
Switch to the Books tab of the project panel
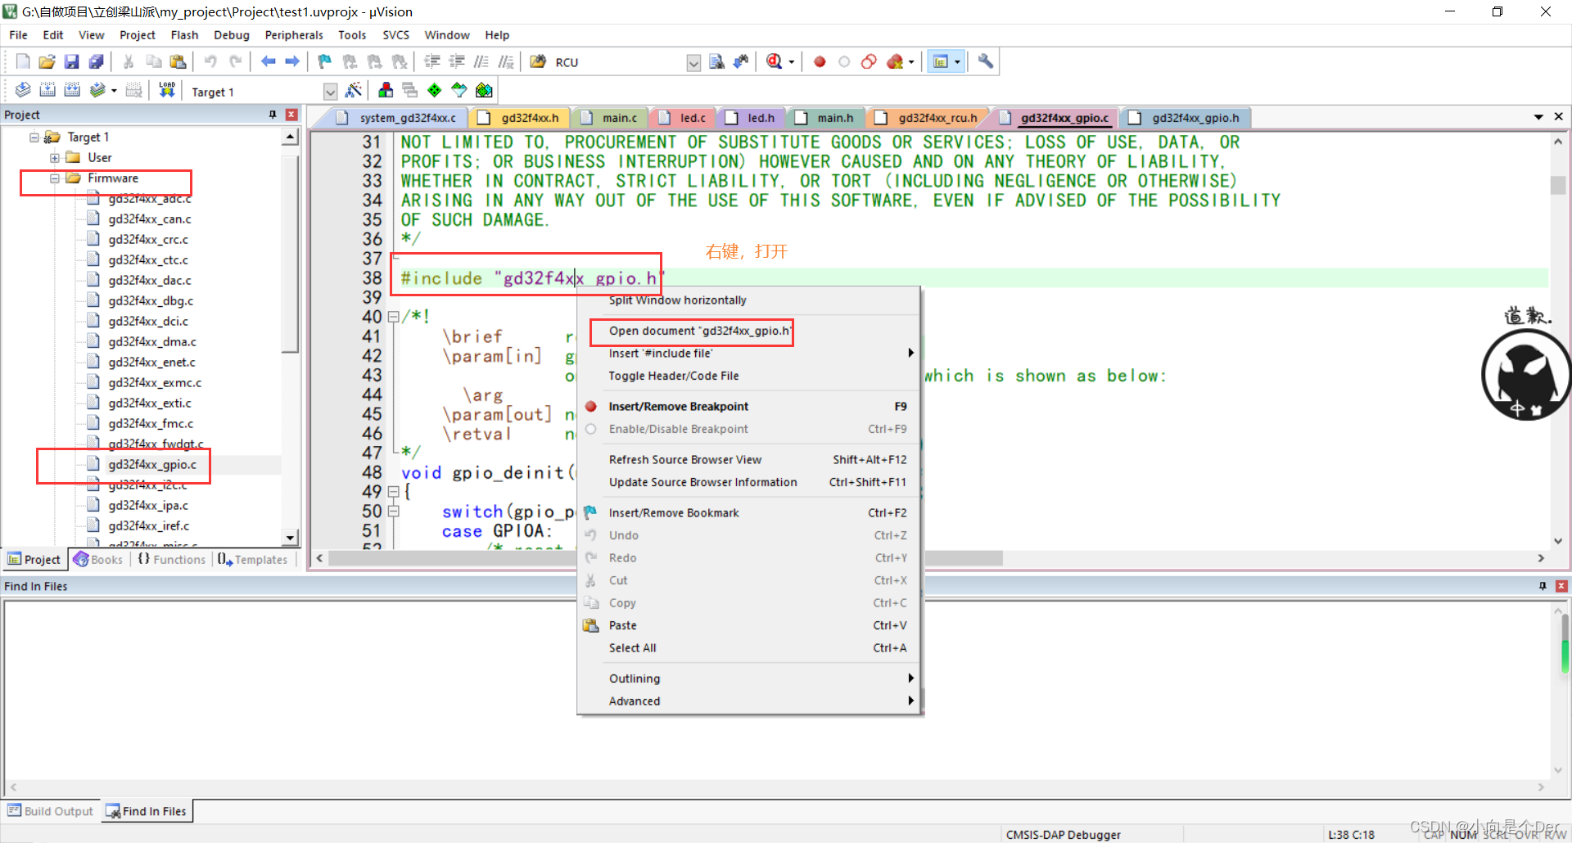coord(98,559)
